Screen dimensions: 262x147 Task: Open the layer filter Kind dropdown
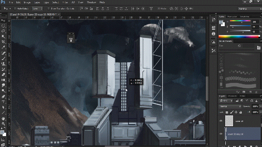point(226,101)
